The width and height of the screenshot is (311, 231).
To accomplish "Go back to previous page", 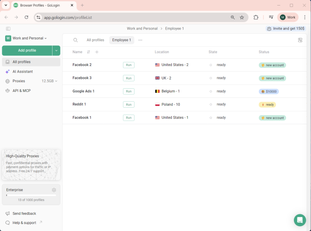I will [x=6, y=17].
